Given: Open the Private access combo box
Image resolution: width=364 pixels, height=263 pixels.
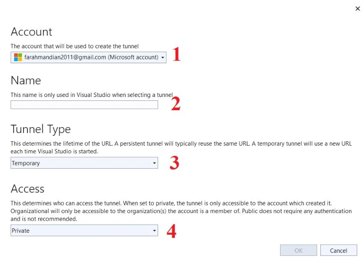Looking at the screenshot, I should [x=84, y=231].
